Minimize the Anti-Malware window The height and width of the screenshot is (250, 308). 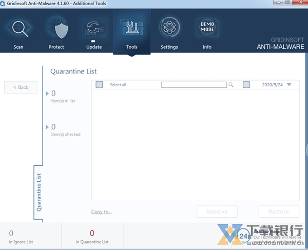[278, 2]
